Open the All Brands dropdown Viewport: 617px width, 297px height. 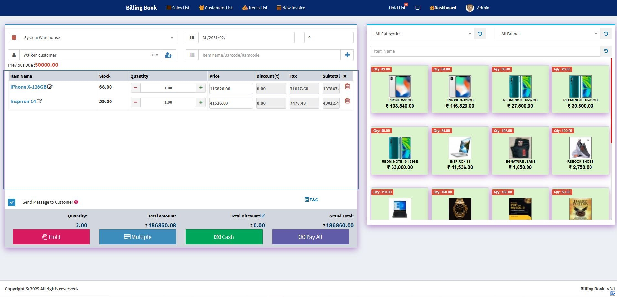(x=548, y=34)
